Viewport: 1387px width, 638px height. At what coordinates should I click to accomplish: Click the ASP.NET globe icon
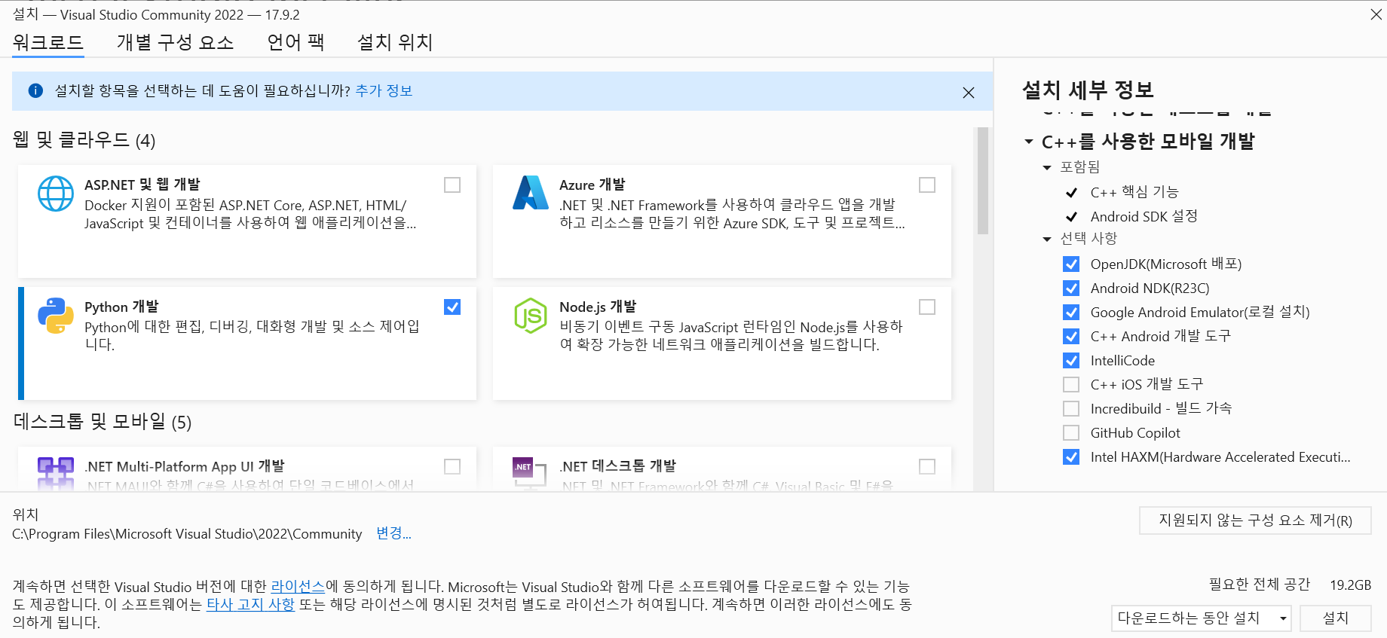point(56,194)
